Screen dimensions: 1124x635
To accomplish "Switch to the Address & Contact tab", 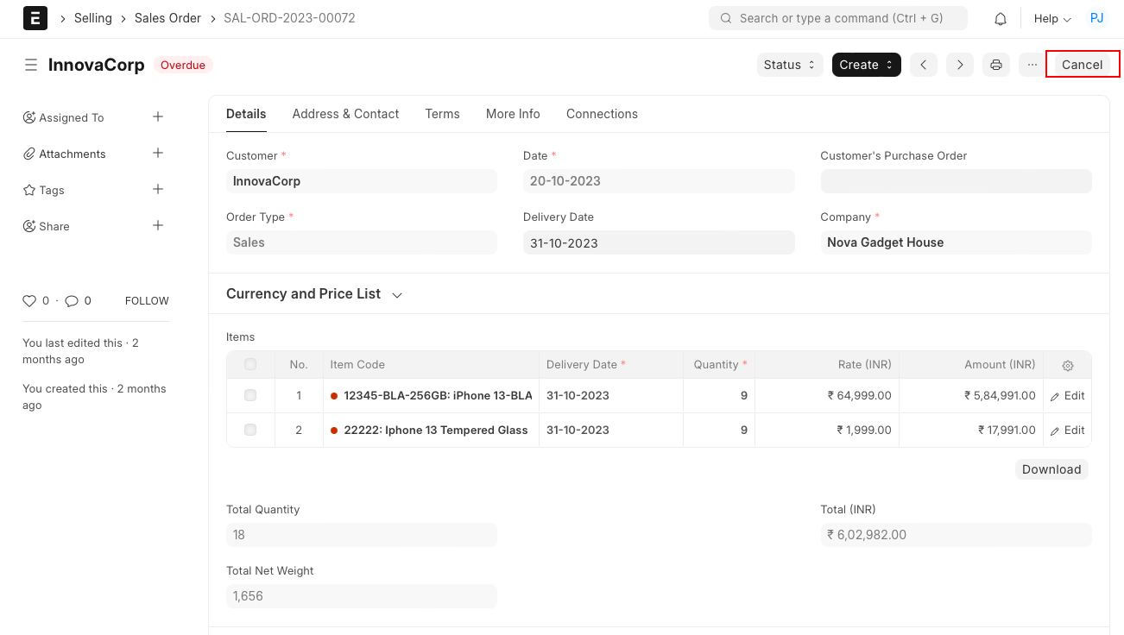I will pyautogui.click(x=345, y=113).
